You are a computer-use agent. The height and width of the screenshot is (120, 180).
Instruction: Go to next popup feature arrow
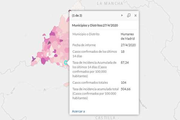click(122, 15)
